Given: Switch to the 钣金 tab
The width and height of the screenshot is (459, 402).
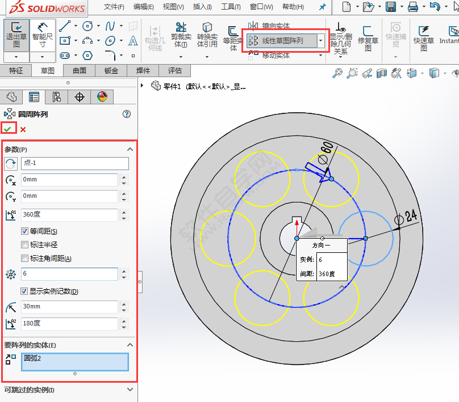Looking at the screenshot, I should click(x=111, y=71).
